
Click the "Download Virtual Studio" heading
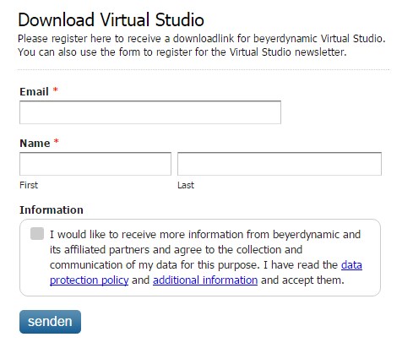click(x=111, y=19)
